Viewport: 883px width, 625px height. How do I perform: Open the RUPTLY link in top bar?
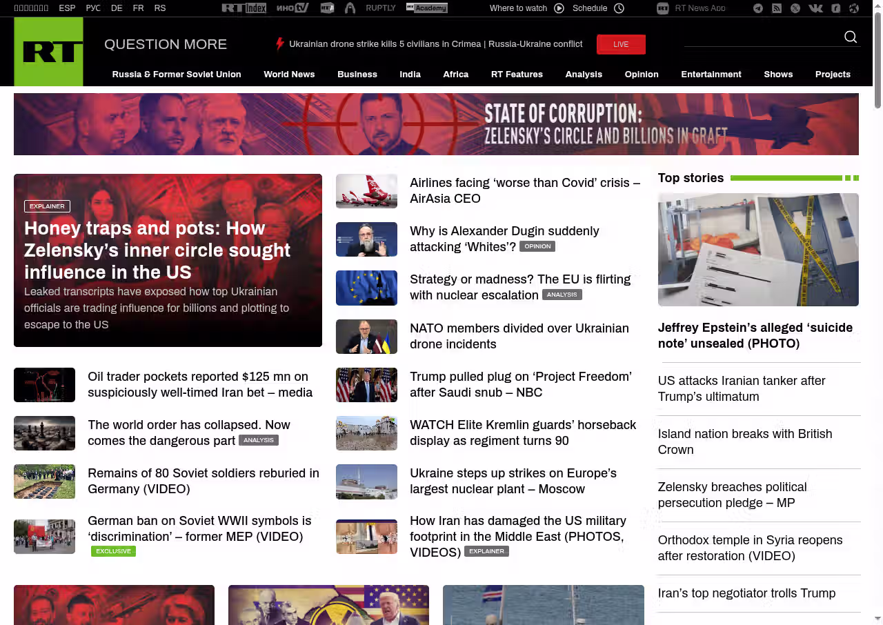coord(381,8)
